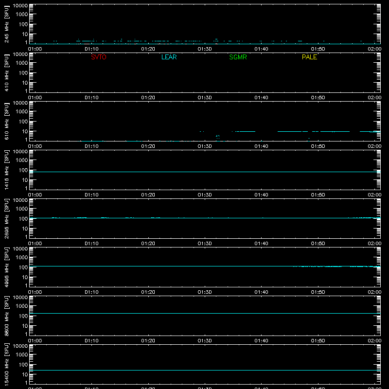
Task: Click the 01:30 time tick below 8800 MHz panel
Action: click(205, 341)
